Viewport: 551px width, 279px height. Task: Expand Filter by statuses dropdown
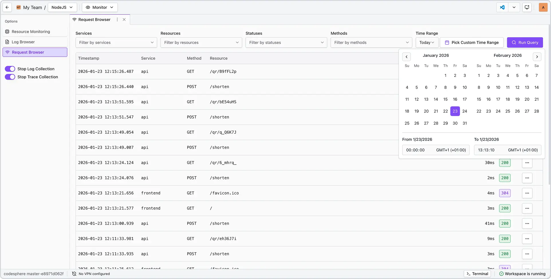(286, 42)
